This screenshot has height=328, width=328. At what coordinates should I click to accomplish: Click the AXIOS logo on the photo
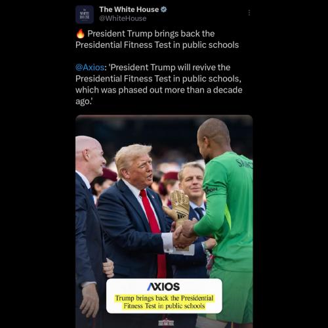click(x=163, y=287)
